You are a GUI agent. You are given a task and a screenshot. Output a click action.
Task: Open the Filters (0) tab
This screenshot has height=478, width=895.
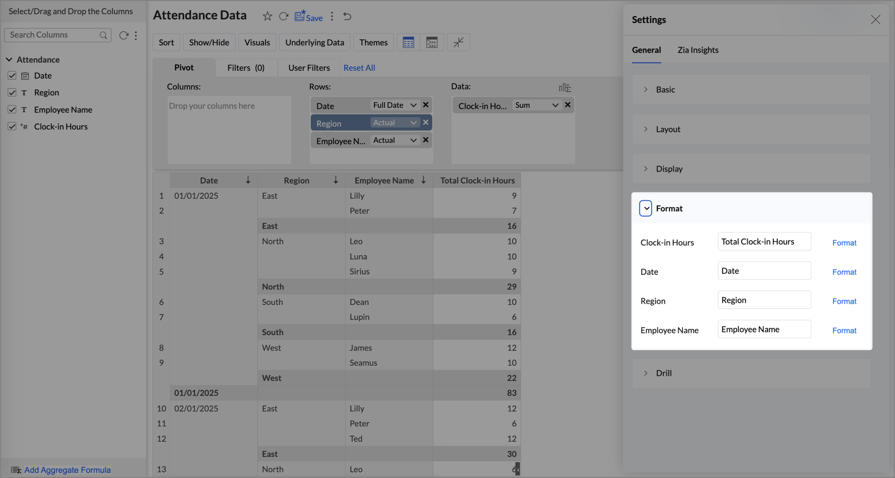[246, 68]
